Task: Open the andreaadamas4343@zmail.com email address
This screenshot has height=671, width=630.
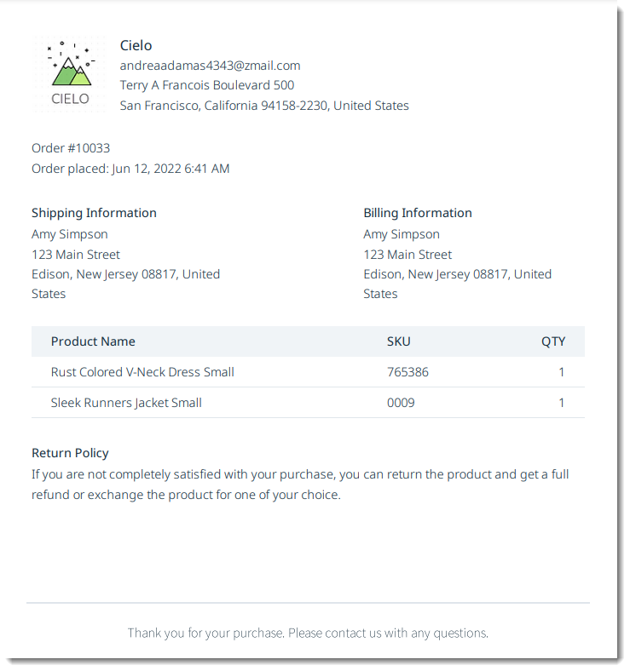Action: [210, 66]
